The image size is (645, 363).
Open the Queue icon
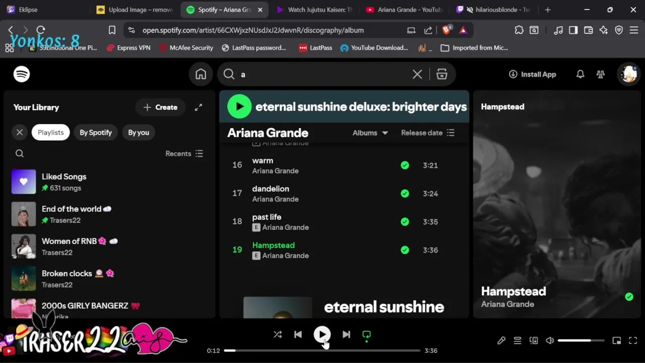[x=518, y=341]
